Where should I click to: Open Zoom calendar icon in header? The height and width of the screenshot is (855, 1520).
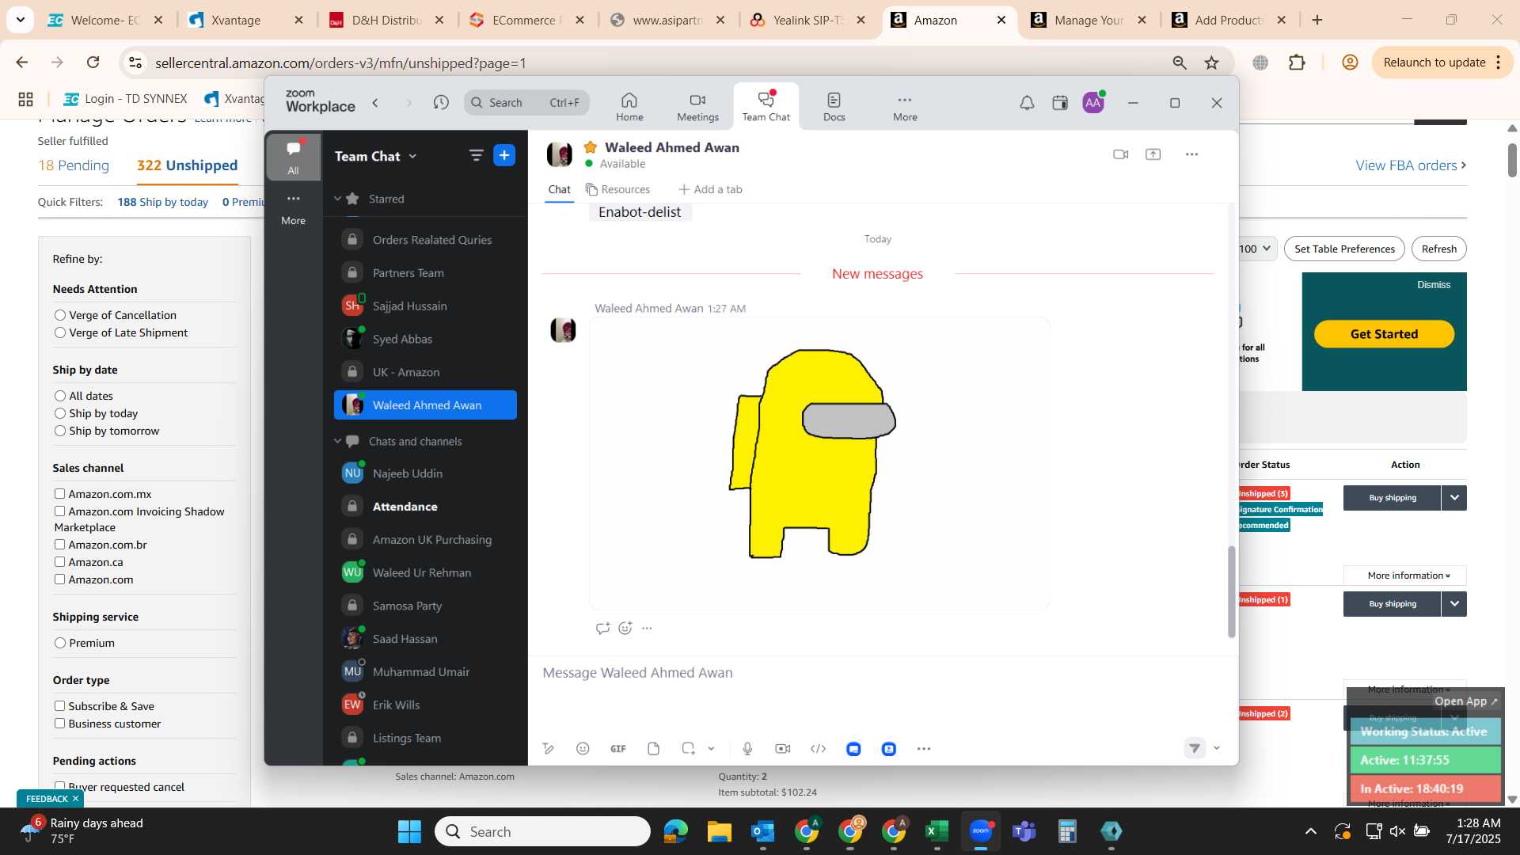[1060, 103]
